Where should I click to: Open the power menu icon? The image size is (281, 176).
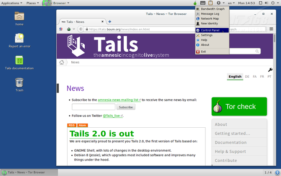273,3
